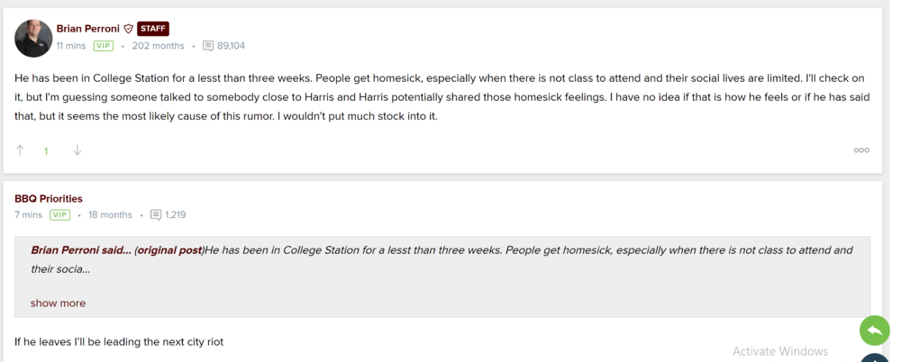Open the three-dot post options menu
901x362 pixels.
click(861, 150)
